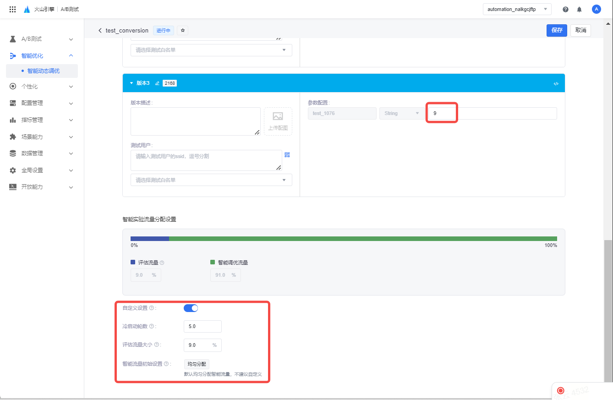Screen dimensions: 613x400
Task: Click the Volcano Engine logo
Action: pyautogui.click(x=27, y=9)
